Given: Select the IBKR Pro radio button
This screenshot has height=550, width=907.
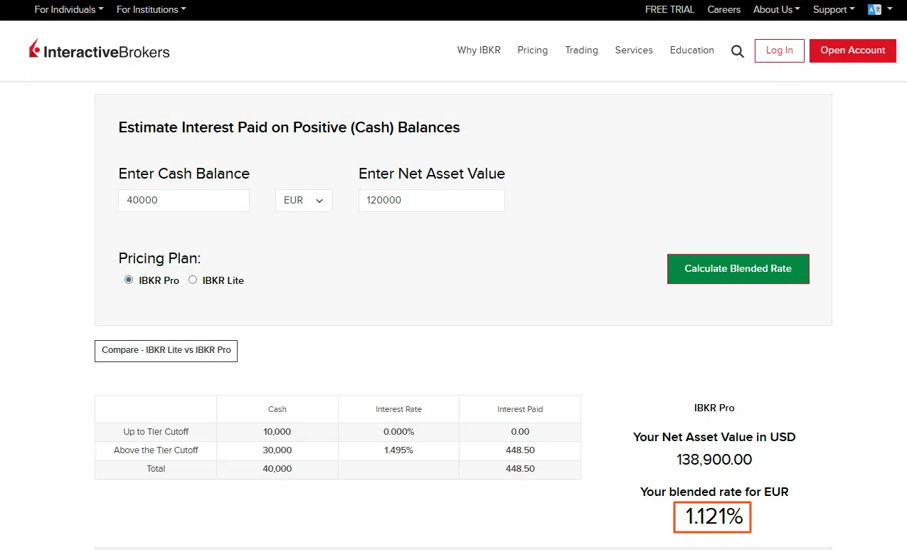Looking at the screenshot, I should (129, 280).
